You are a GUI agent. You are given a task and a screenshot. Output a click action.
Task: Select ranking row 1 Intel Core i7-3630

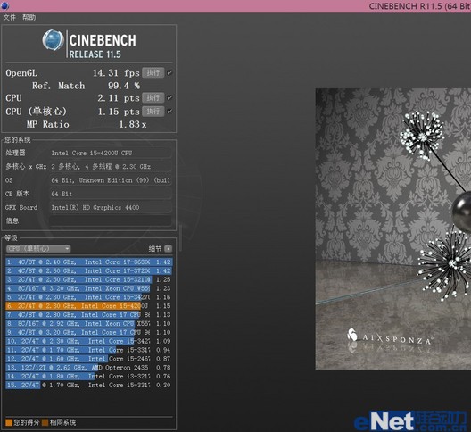89,262
